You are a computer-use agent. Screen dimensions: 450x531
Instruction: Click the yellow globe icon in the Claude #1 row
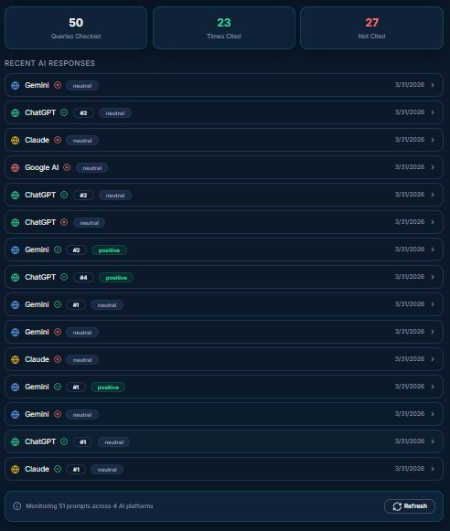(x=16, y=470)
